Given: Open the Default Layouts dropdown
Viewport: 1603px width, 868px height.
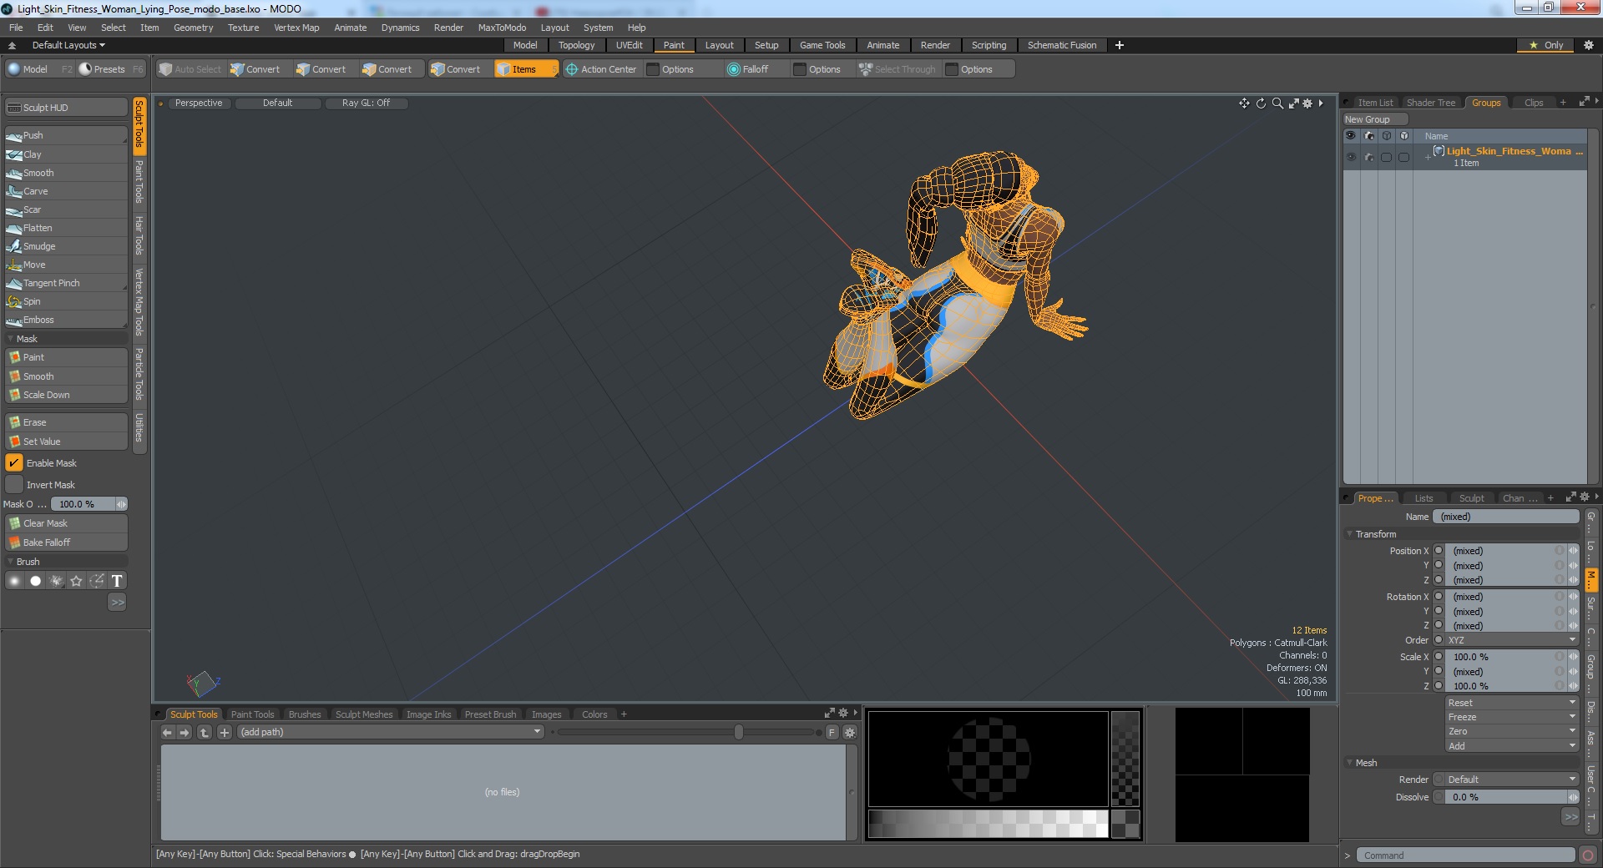Looking at the screenshot, I should click(68, 45).
